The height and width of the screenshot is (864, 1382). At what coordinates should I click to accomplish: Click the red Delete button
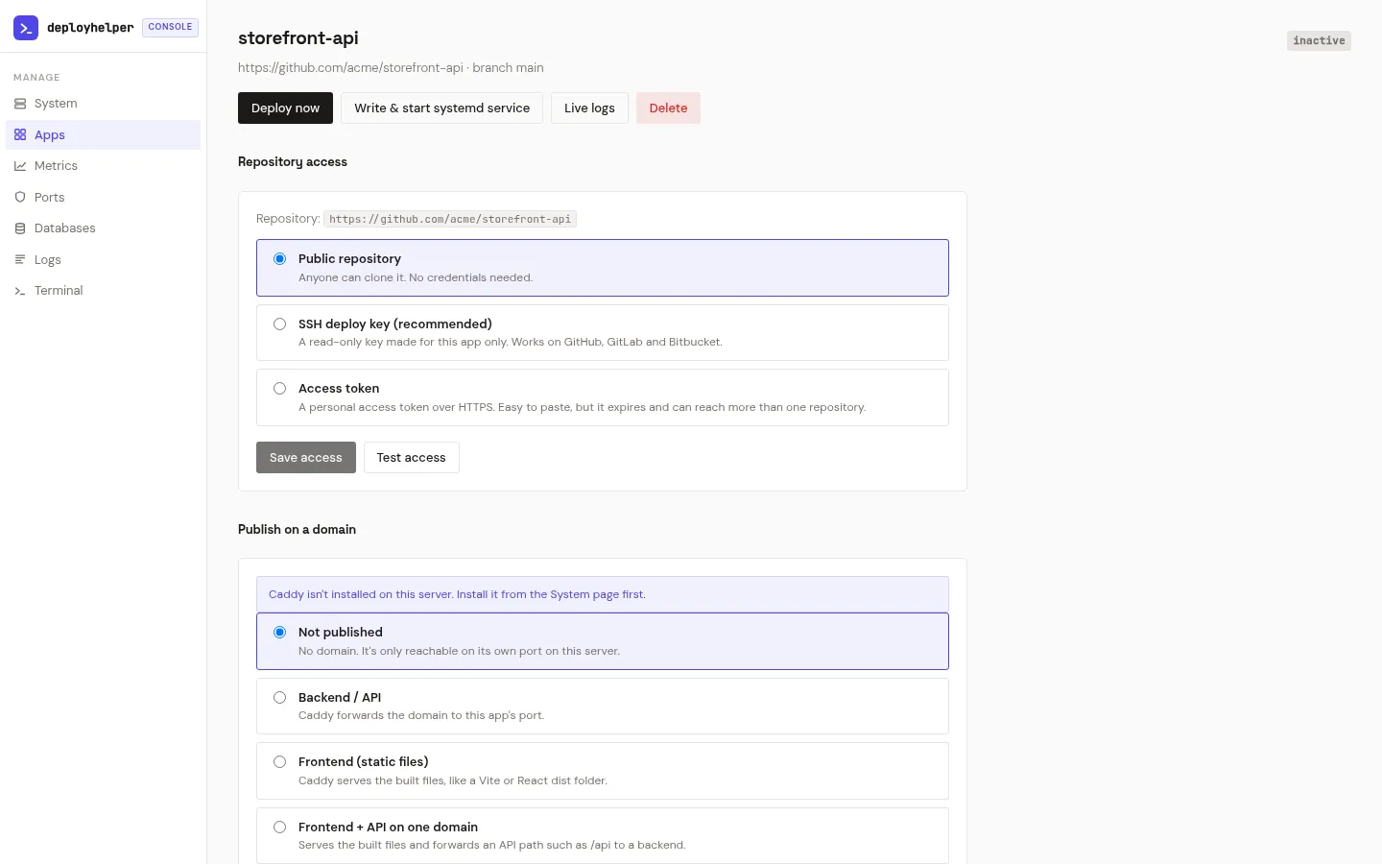tap(668, 108)
